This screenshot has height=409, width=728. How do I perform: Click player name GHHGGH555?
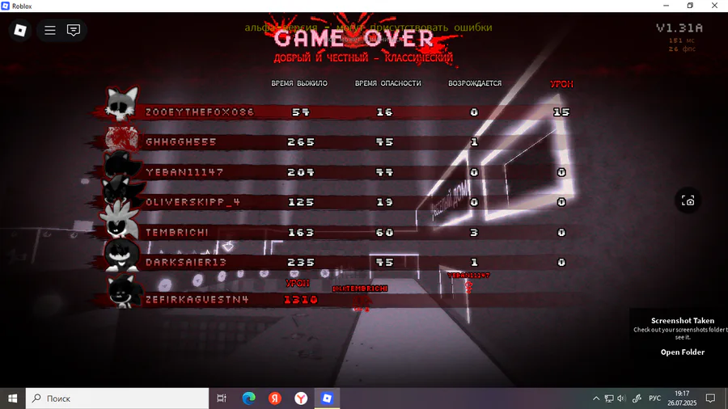click(181, 142)
